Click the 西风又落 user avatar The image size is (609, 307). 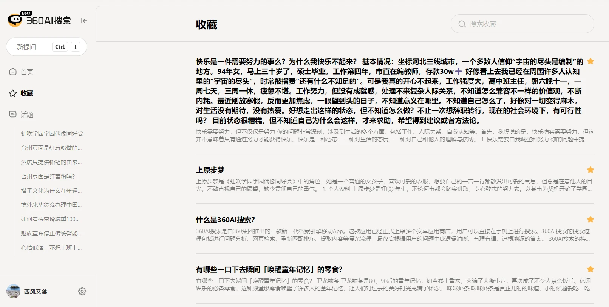click(x=13, y=291)
